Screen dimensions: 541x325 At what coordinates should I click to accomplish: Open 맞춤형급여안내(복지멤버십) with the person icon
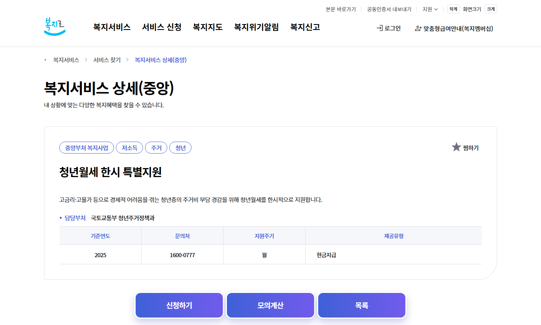(x=454, y=28)
